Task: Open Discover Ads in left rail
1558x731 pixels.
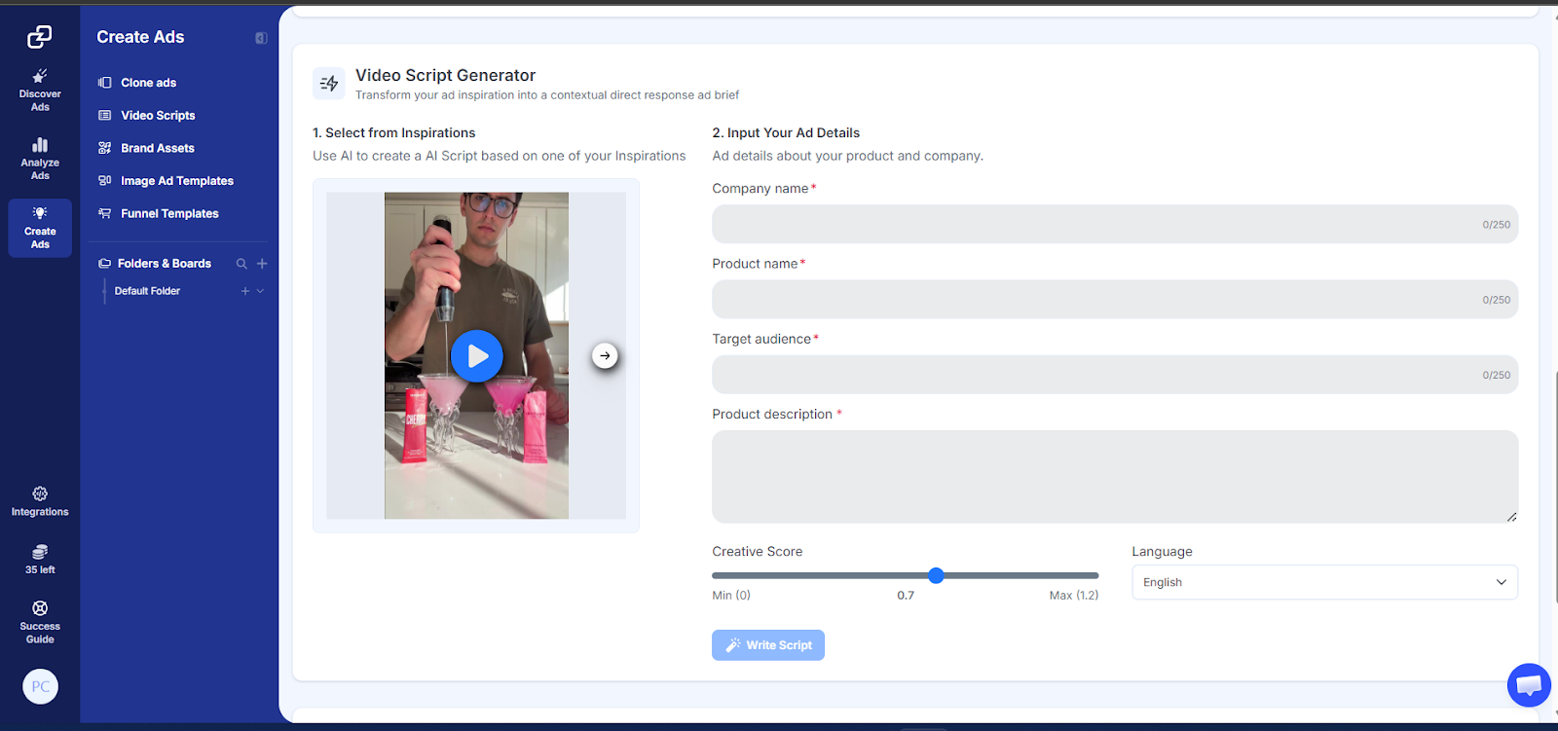Action: 40,90
